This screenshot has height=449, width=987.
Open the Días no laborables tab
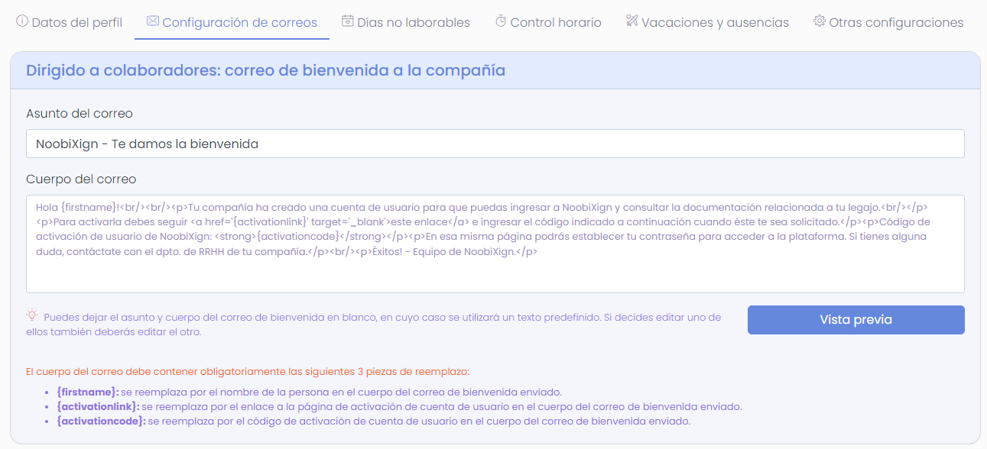pos(413,22)
